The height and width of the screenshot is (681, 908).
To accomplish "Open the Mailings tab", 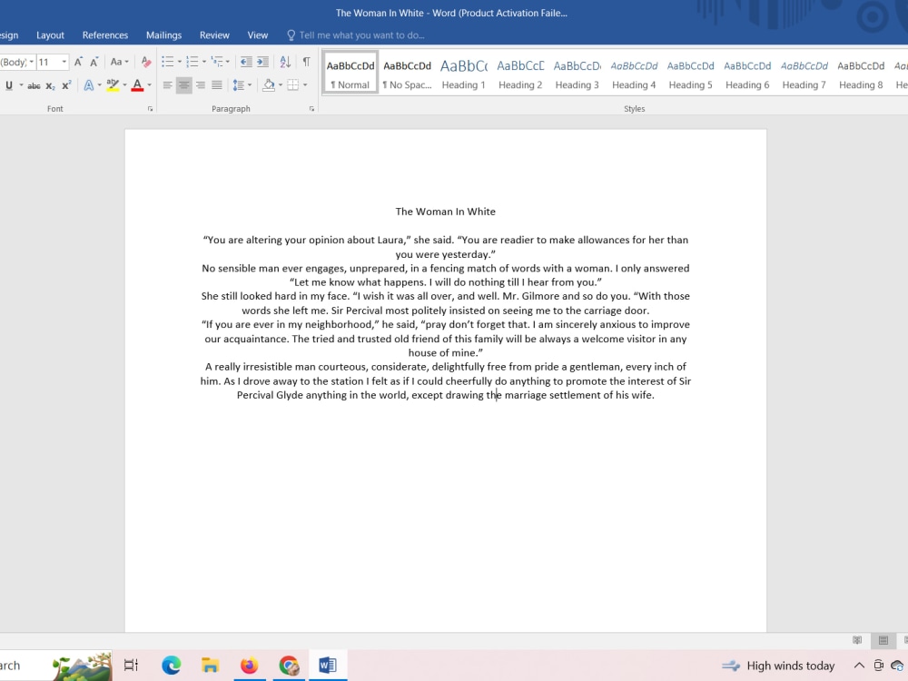I will tap(163, 35).
